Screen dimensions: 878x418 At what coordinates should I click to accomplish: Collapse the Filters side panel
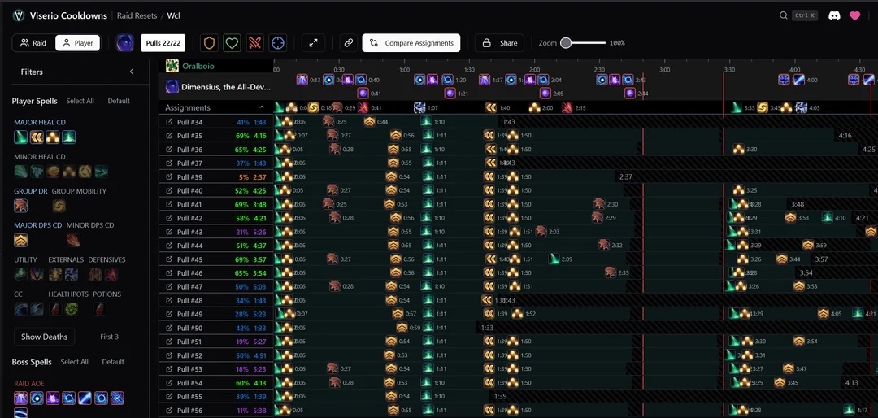coord(132,72)
